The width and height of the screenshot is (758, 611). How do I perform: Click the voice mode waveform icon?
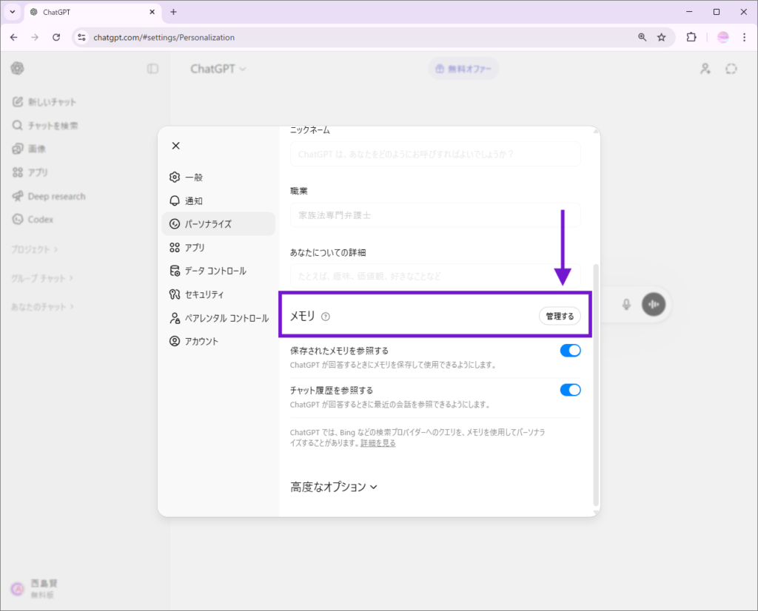click(x=654, y=304)
